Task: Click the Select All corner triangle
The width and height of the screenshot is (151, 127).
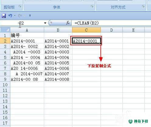Action: (x=5, y=30)
